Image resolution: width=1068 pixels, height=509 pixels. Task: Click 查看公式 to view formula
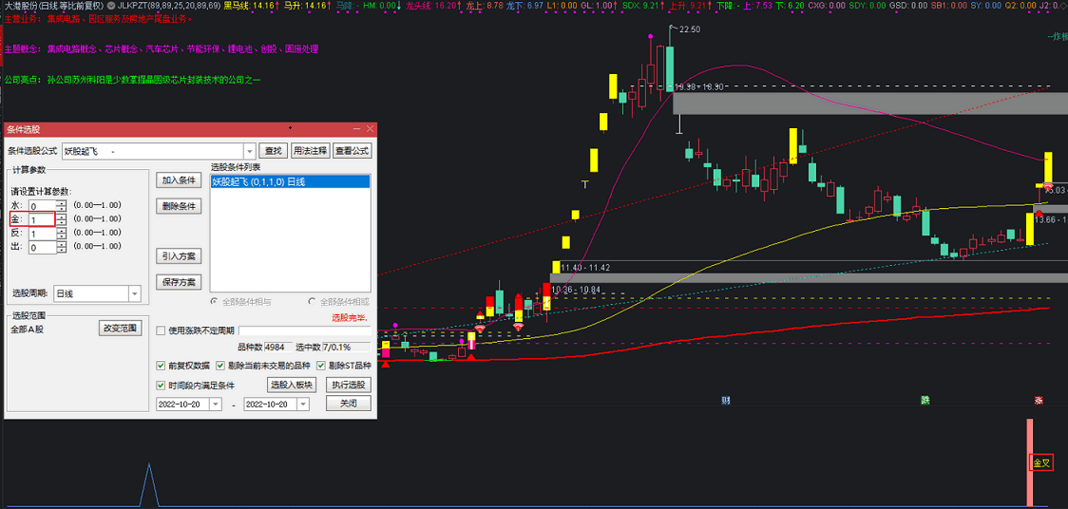click(352, 151)
